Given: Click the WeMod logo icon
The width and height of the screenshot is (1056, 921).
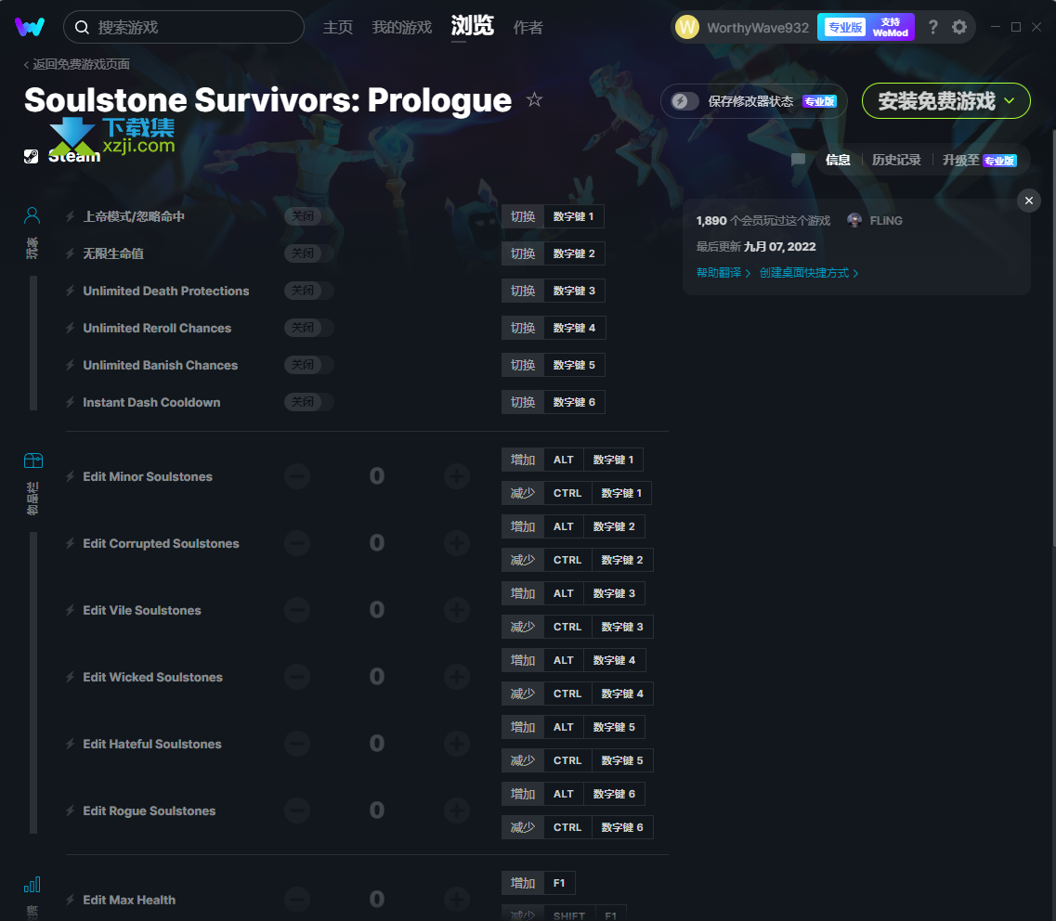Looking at the screenshot, I should (30, 27).
